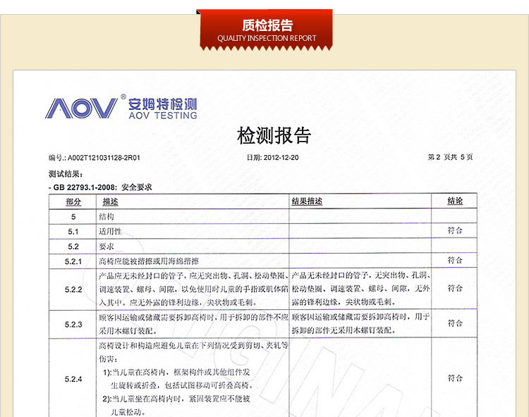Click item 2) 当儿童坐在高椅内时 in row 5.2.4
This screenshot has height=417, width=529.
pyautogui.click(x=176, y=406)
